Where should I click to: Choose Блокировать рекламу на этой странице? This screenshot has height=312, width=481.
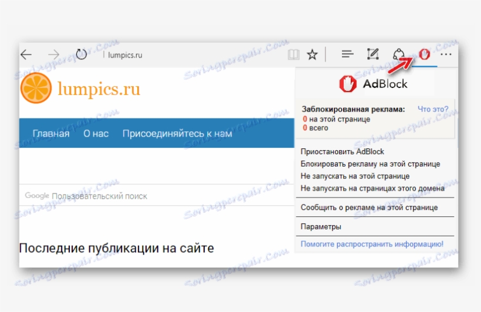pyautogui.click(x=370, y=164)
